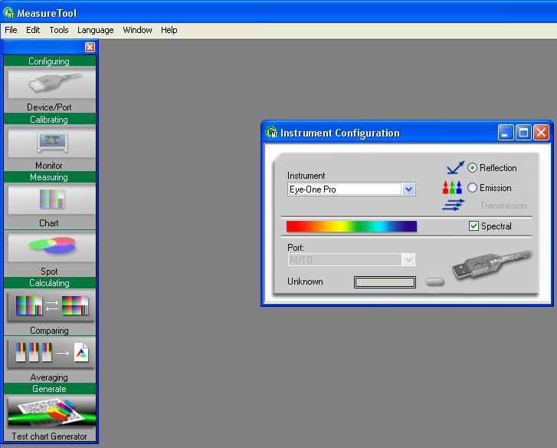
Task: Open the Device/Port configuration icon
Action: click(51, 84)
